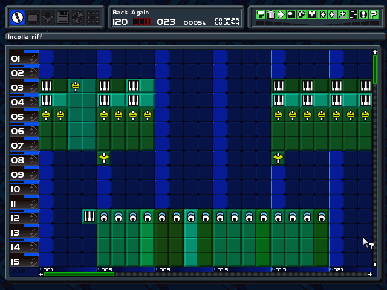Jump to end with arrow-to-bar icon

click(x=333, y=14)
